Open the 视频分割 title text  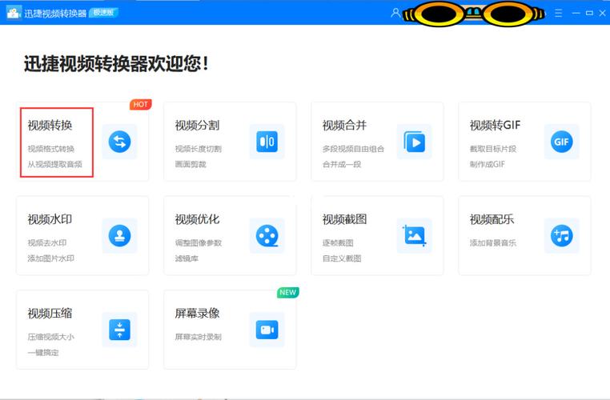click(197, 125)
